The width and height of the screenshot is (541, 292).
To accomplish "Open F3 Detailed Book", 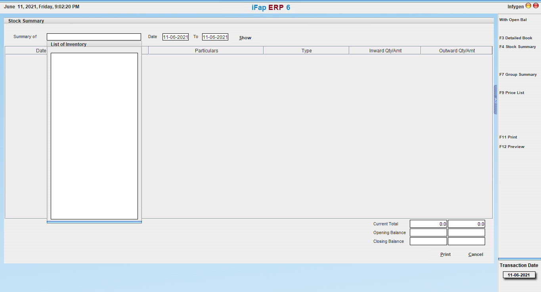I will (x=516, y=38).
